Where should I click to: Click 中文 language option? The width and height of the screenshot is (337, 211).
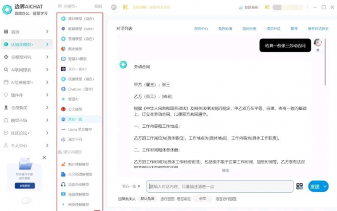point(203,199)
